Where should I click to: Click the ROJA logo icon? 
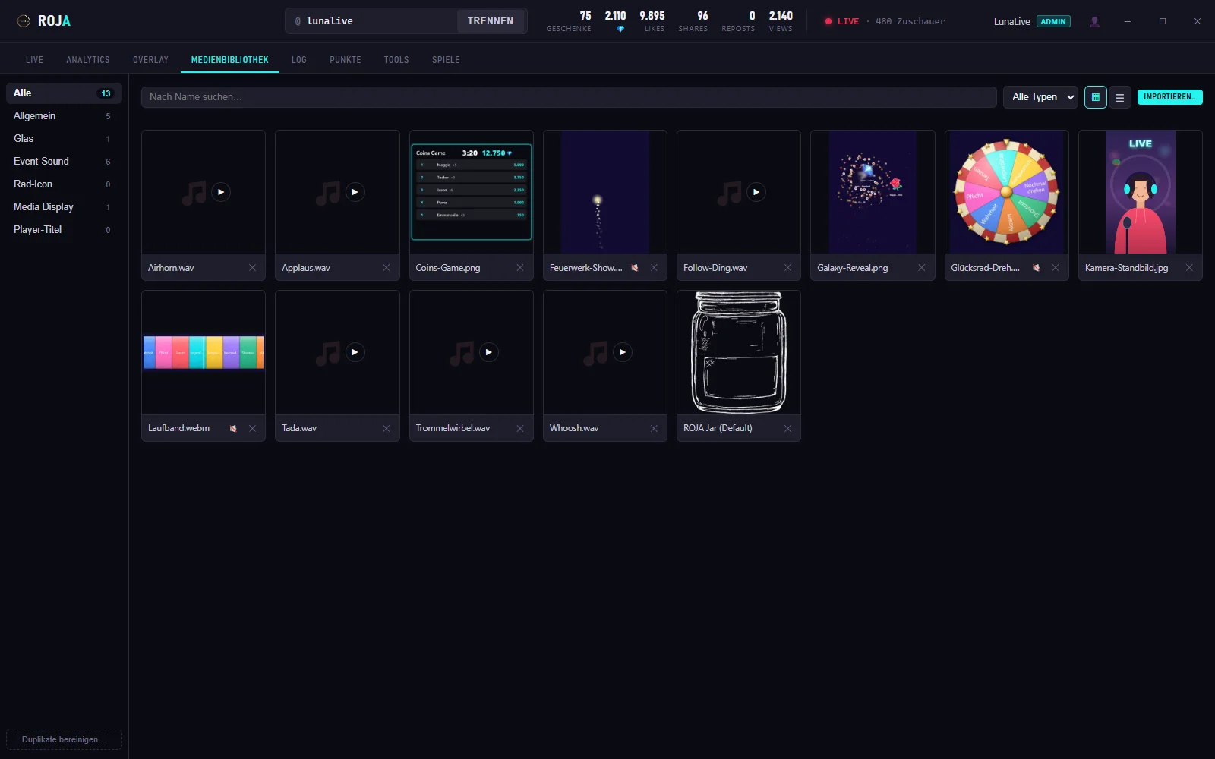coord(24,21)
